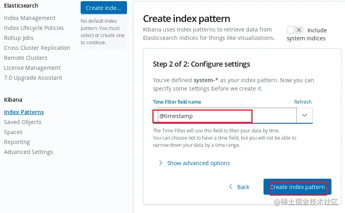Open the Time Filter field dropdown arrow

coord(305,116)
